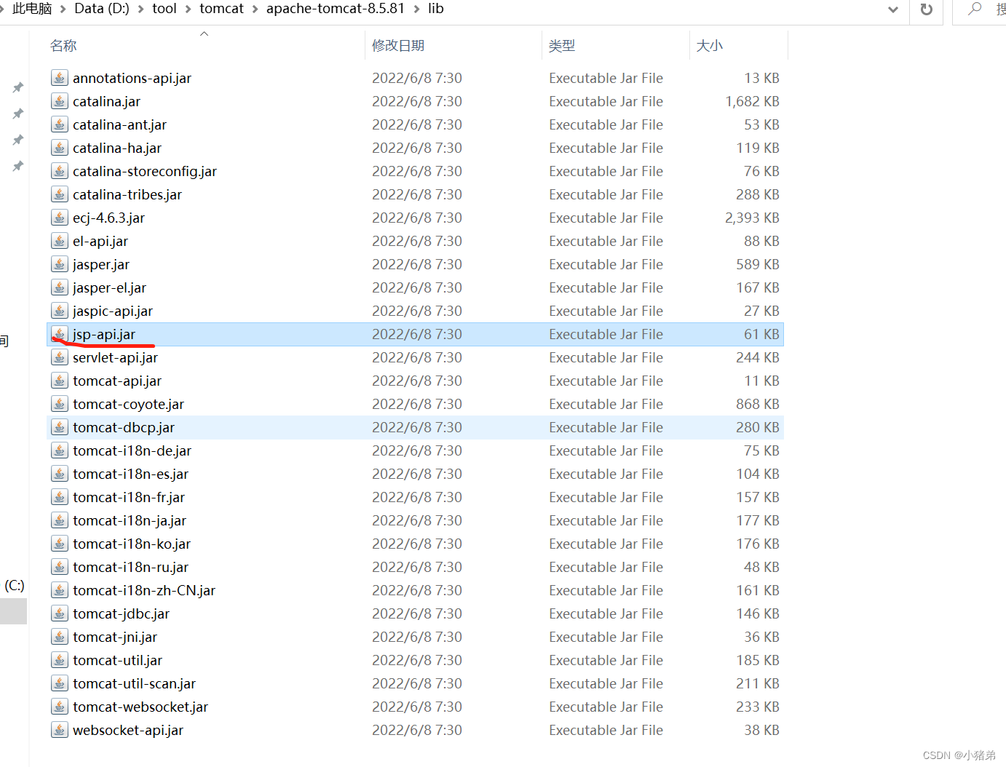Click the tomcat-dbcp.jar file icon

60,427
